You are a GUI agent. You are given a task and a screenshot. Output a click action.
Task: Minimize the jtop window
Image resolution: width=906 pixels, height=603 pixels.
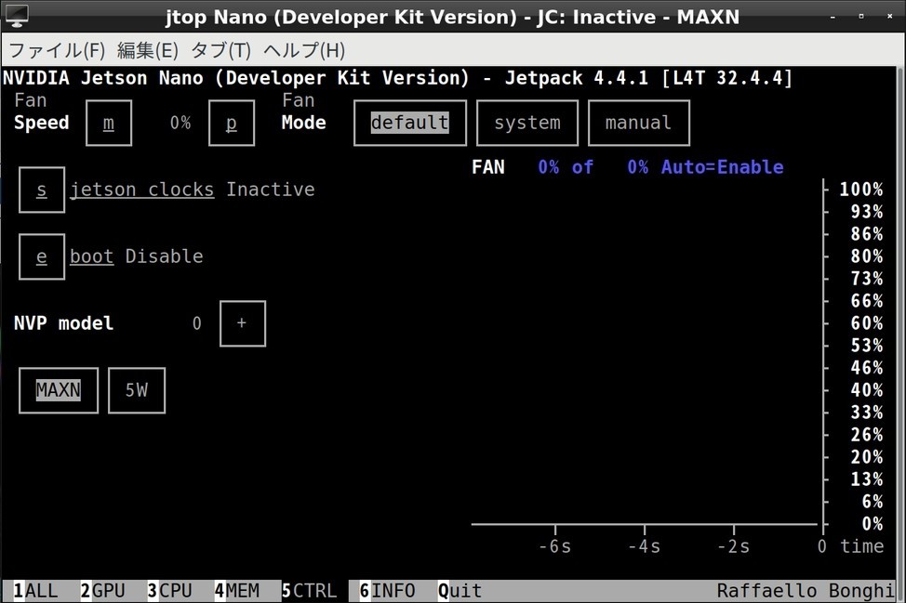point(833,17)
